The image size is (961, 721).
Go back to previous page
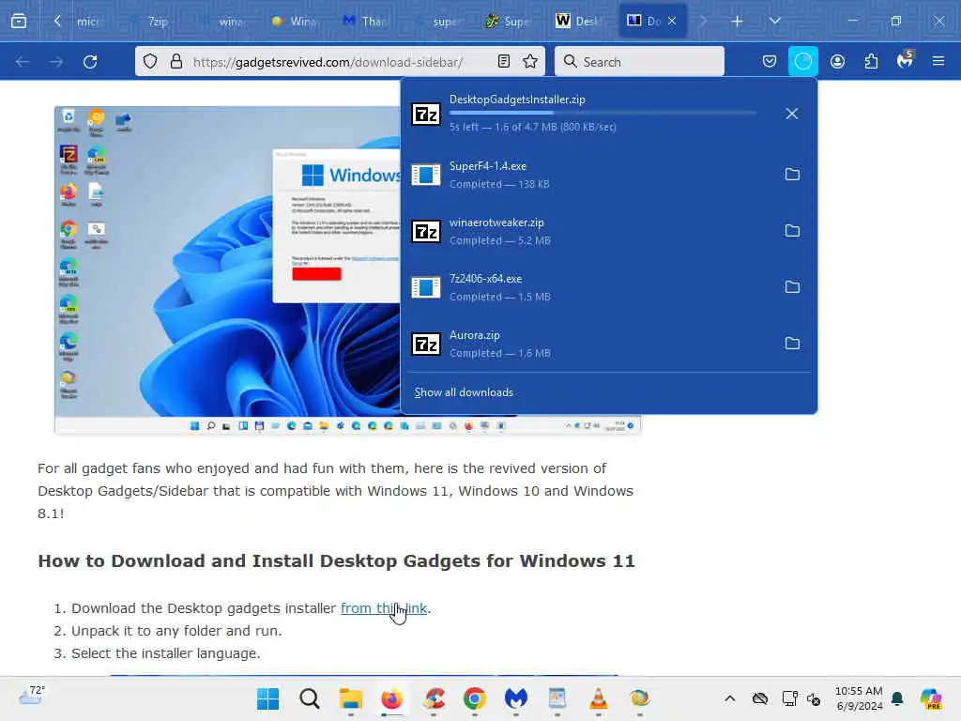coord(23,62)
